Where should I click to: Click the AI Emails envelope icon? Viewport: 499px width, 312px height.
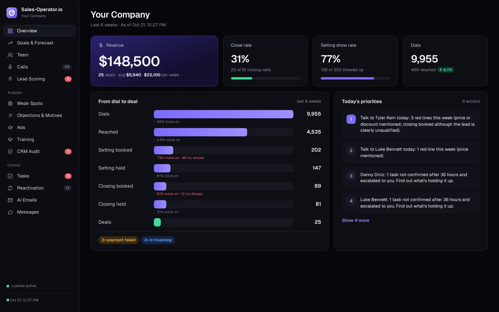point(10,200)
